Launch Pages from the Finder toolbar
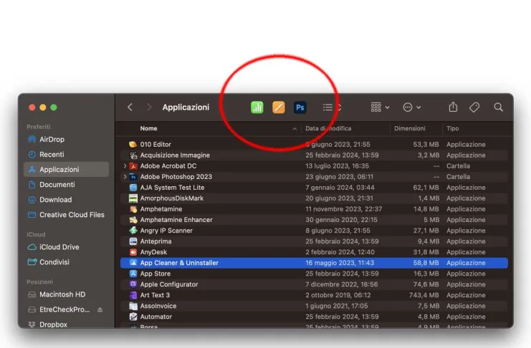This screenshot has height=348, width=531. coord(278,107)
